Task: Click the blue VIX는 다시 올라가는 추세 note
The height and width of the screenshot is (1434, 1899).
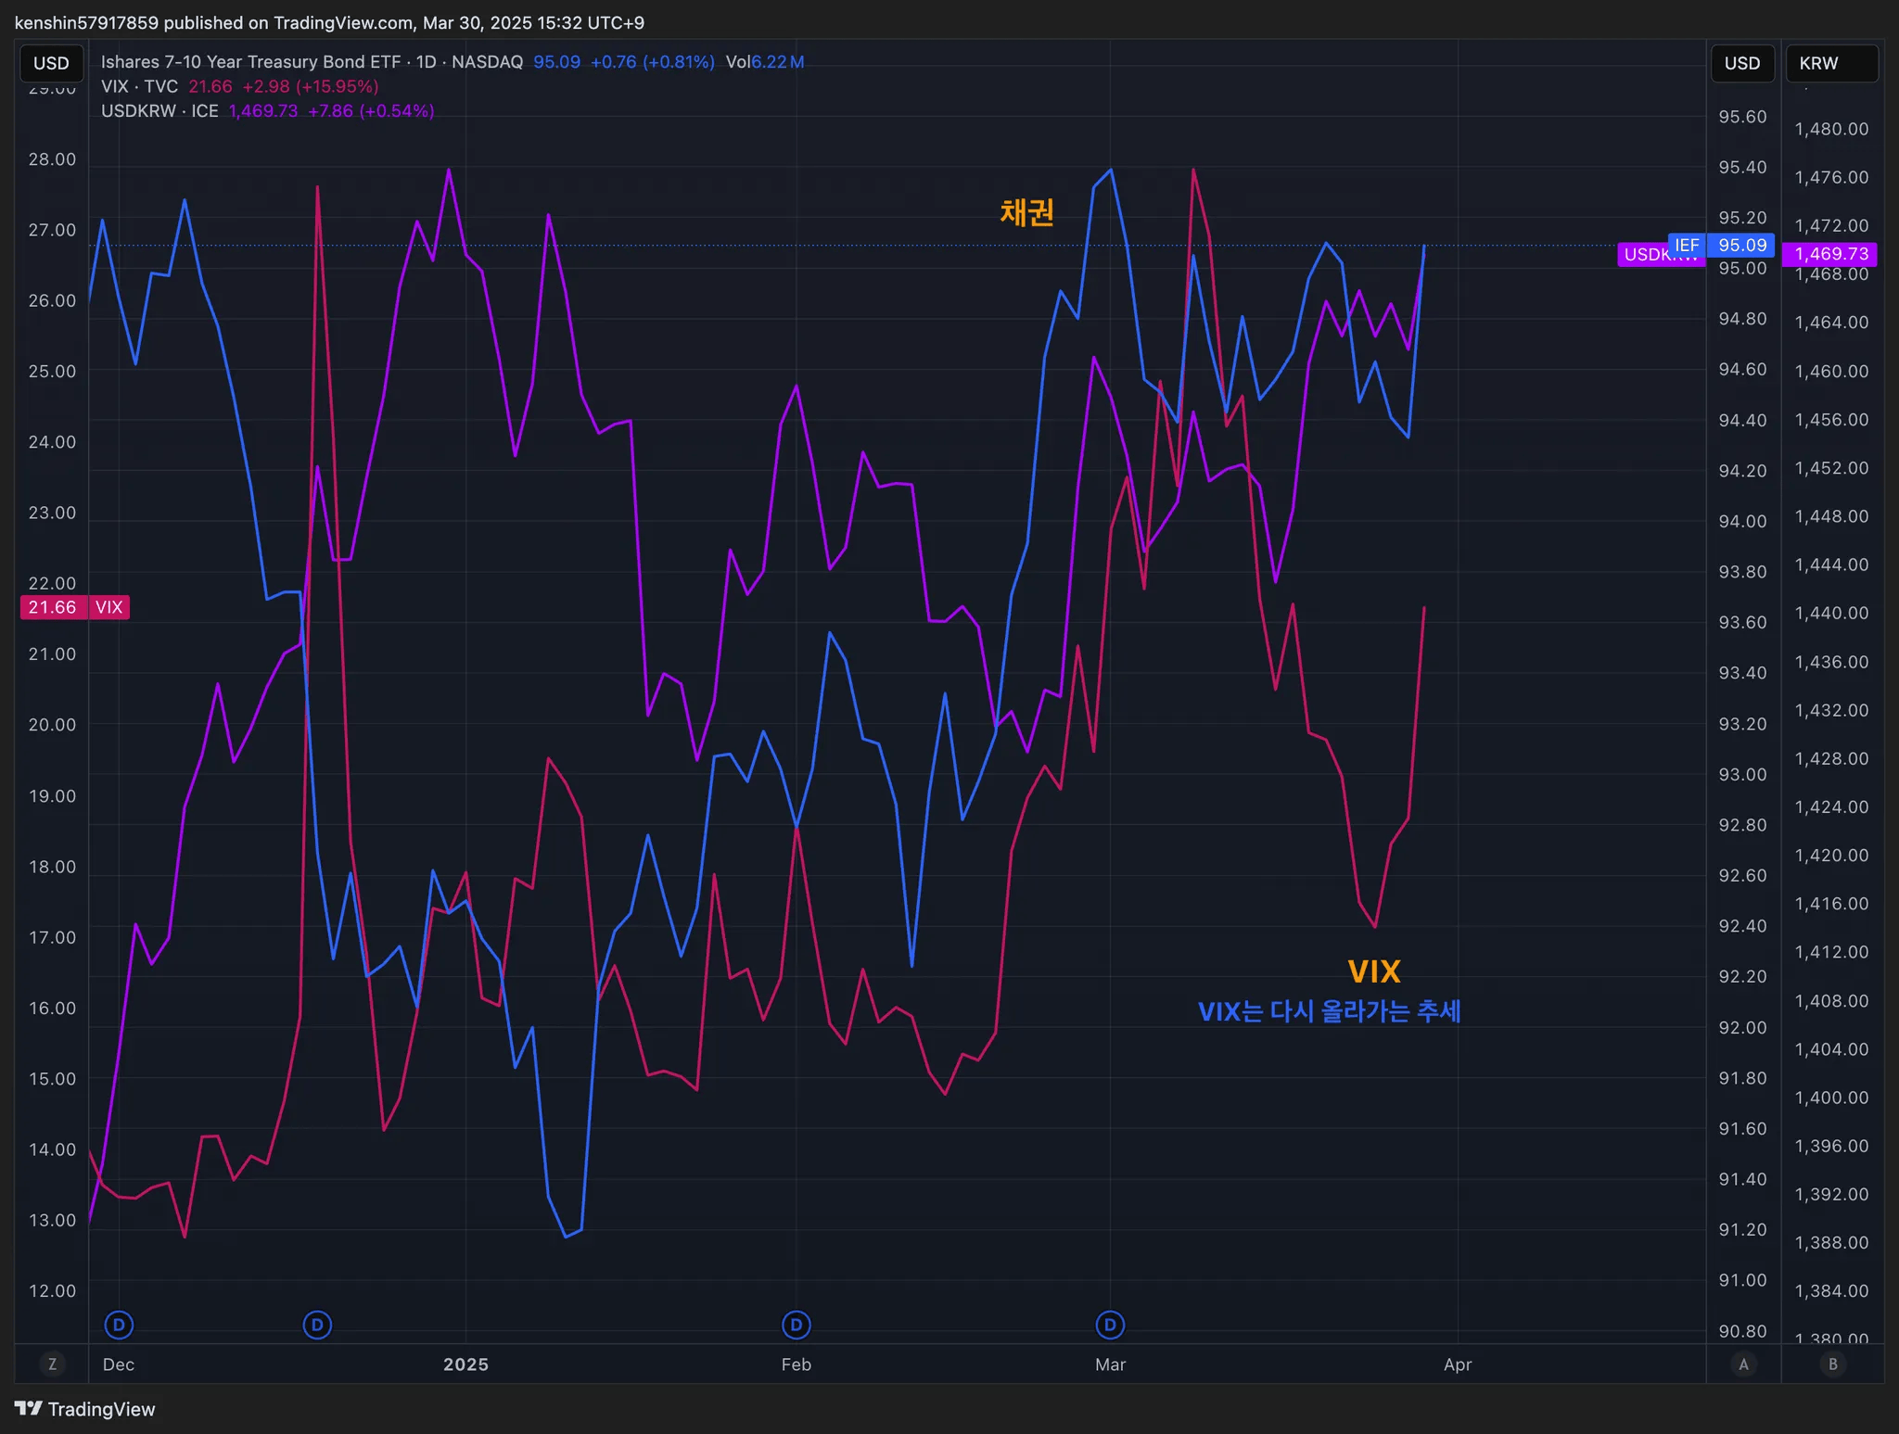Action: click(x=1329, y=1011)
